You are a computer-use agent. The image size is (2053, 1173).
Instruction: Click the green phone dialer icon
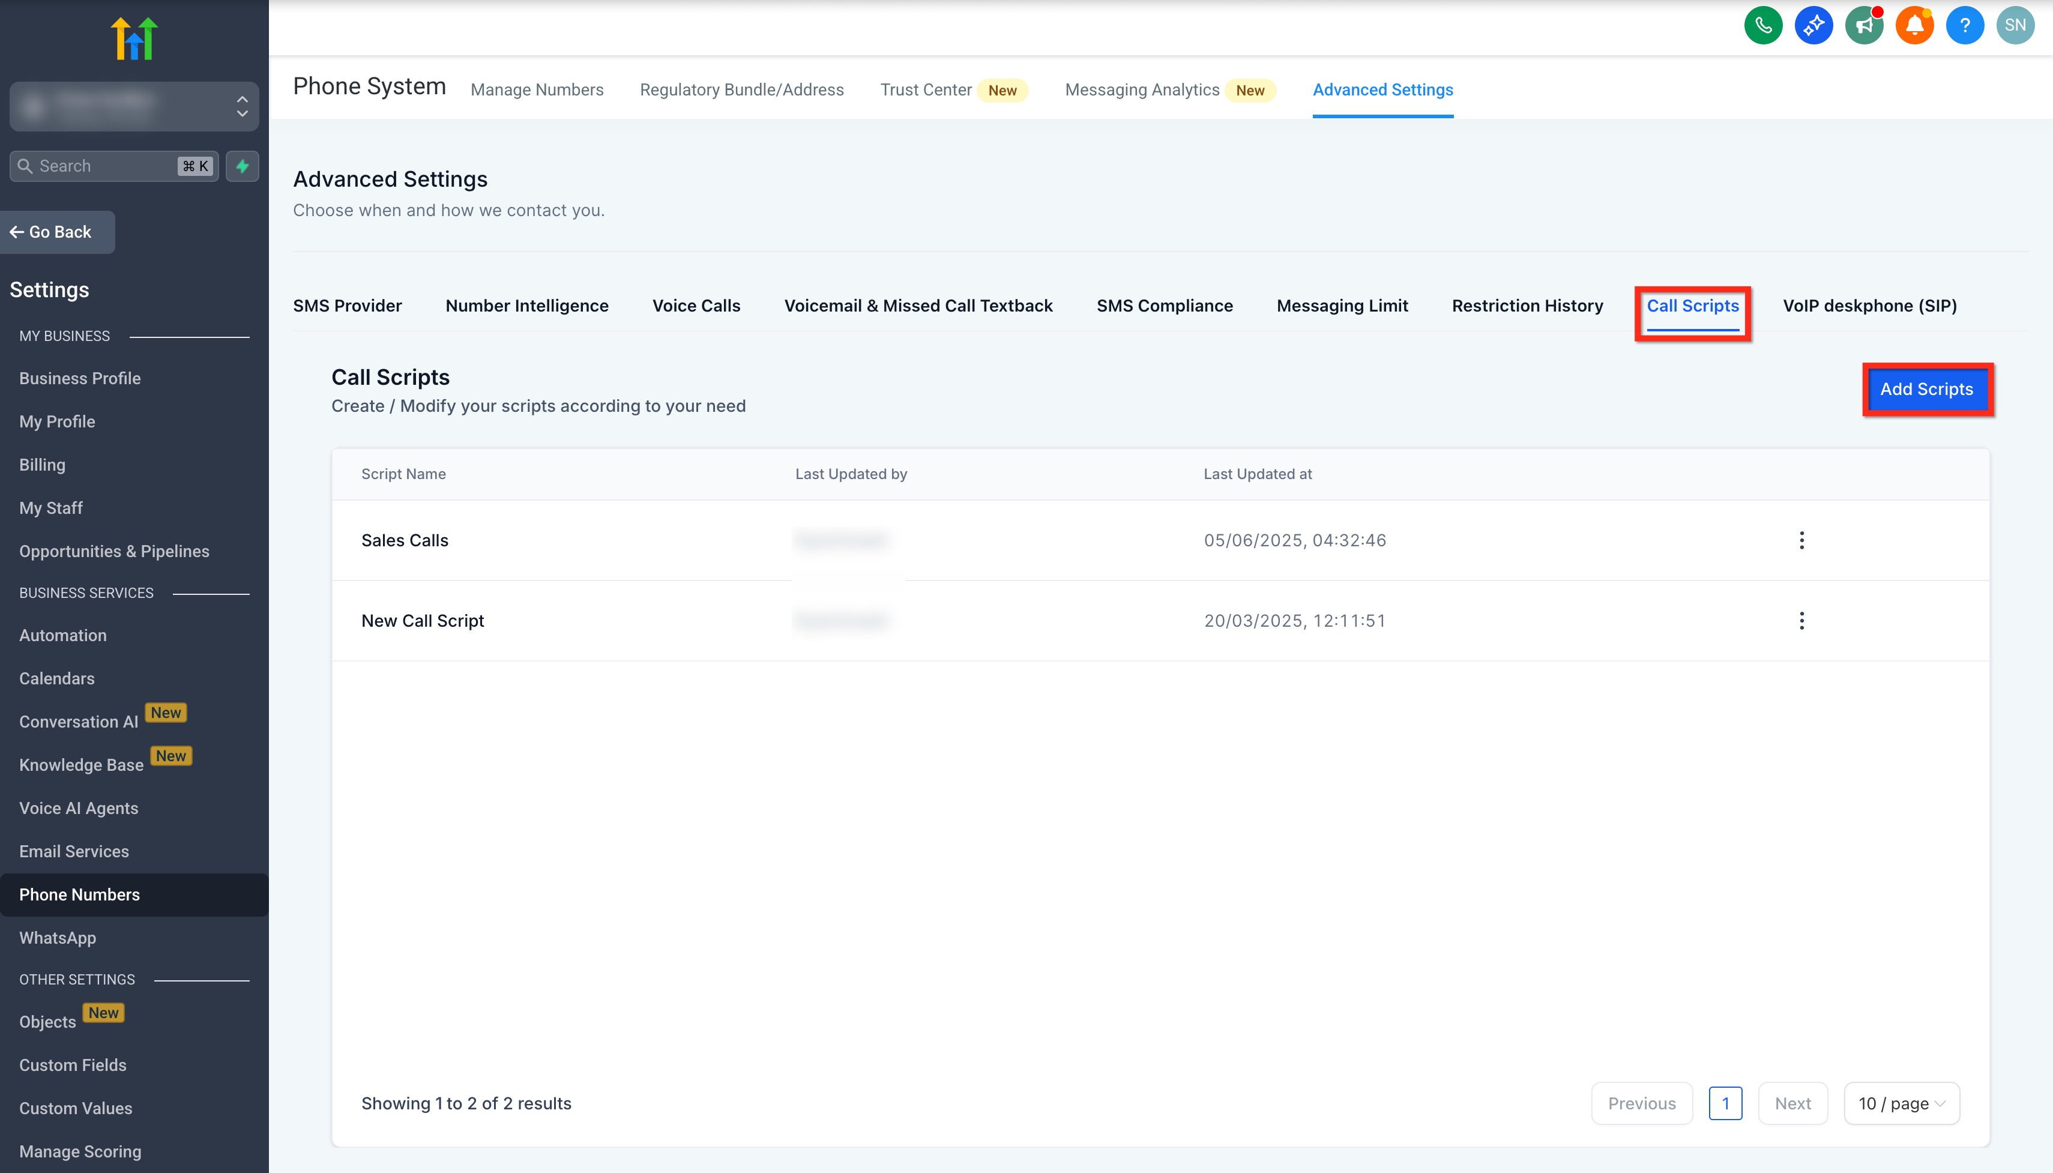1762,26
